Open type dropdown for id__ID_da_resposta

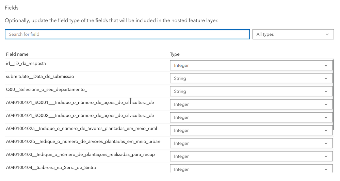[x=251, y=65]
